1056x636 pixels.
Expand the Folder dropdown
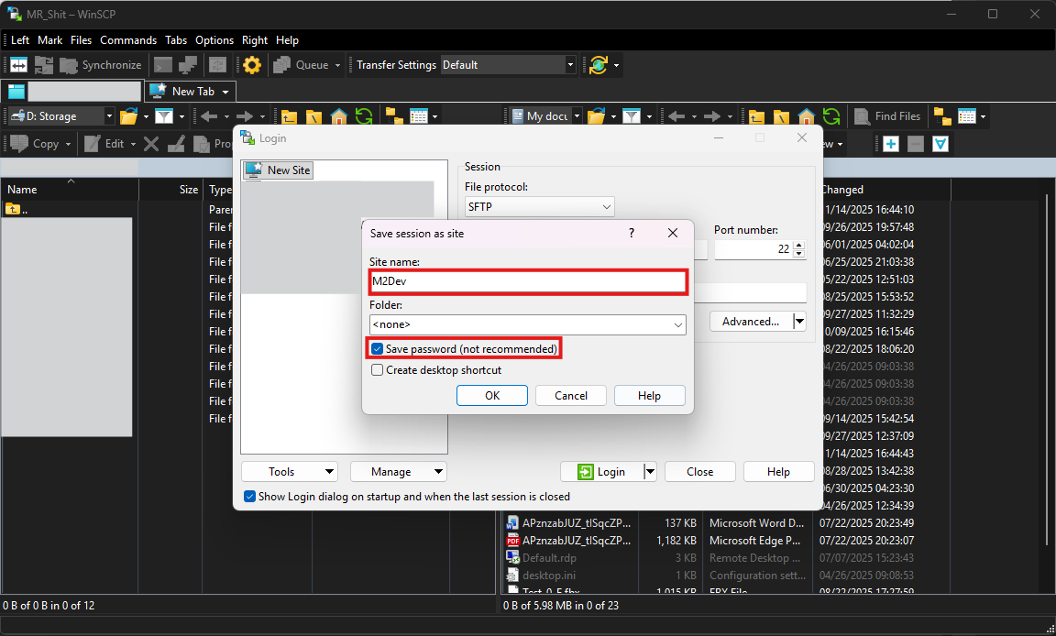click(678, 324)
